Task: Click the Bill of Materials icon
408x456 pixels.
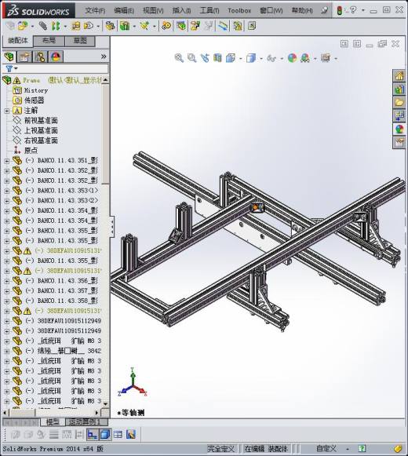Action: 181,26
